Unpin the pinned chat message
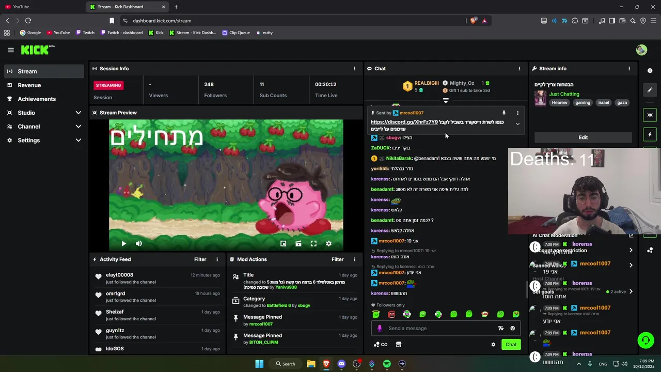The width and height of the screenshot is (661, 372). coord(504,113)
